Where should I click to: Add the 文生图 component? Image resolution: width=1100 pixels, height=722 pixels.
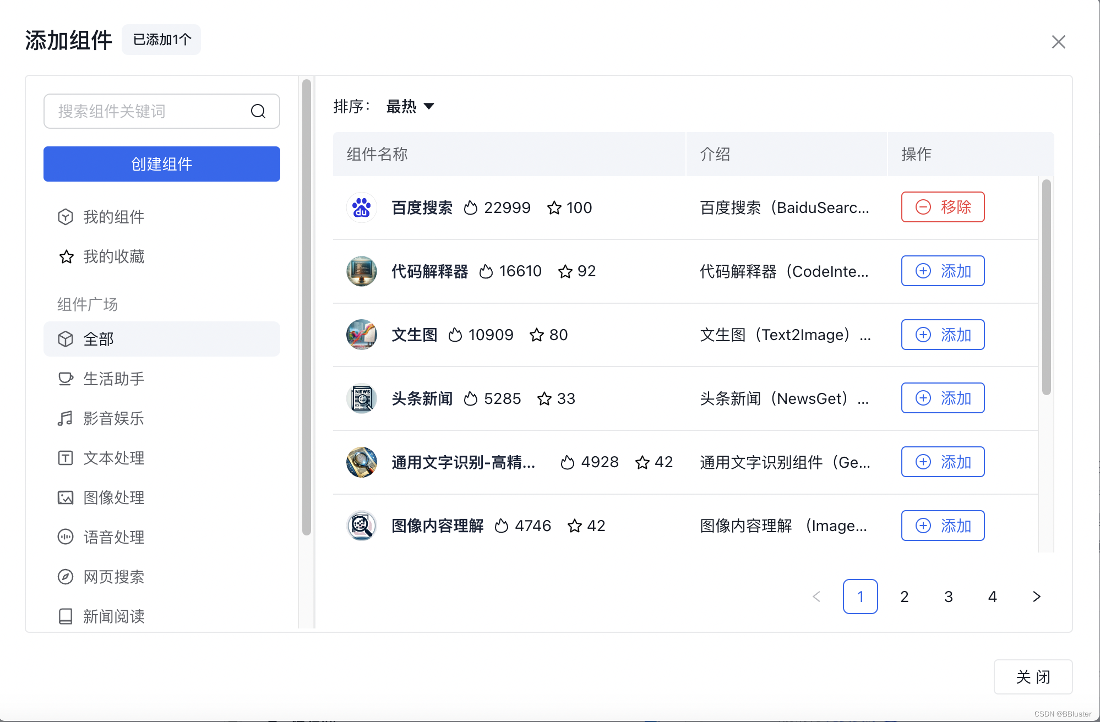(943, 335)
